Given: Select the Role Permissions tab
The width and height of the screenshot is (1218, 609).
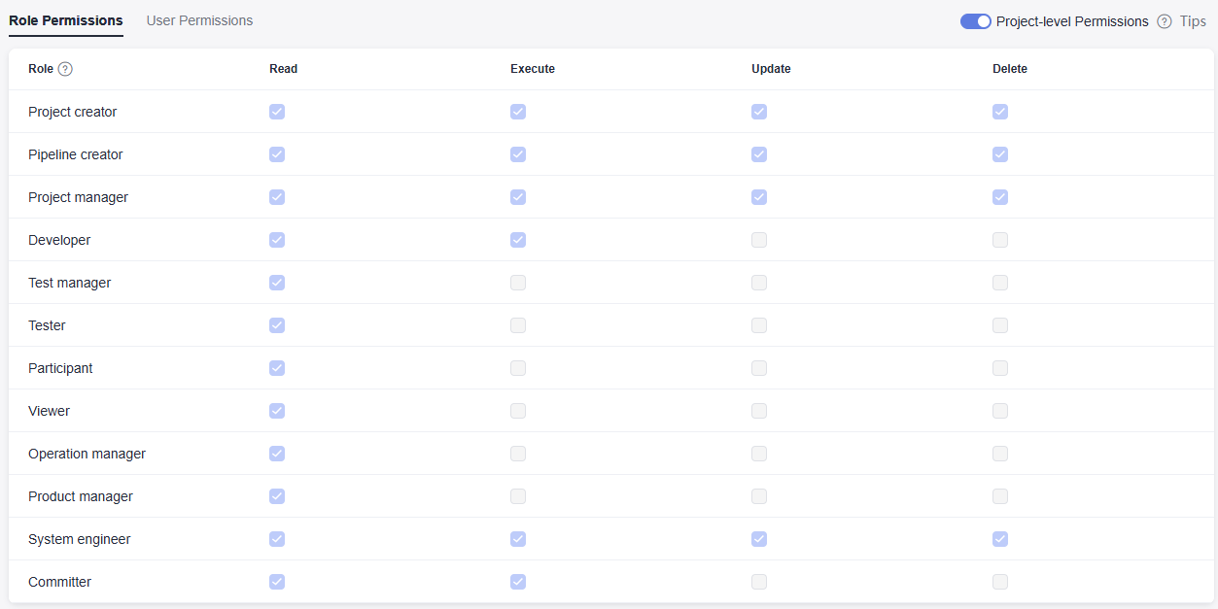Looking at the screenshot, I should (x=66, y=20).
